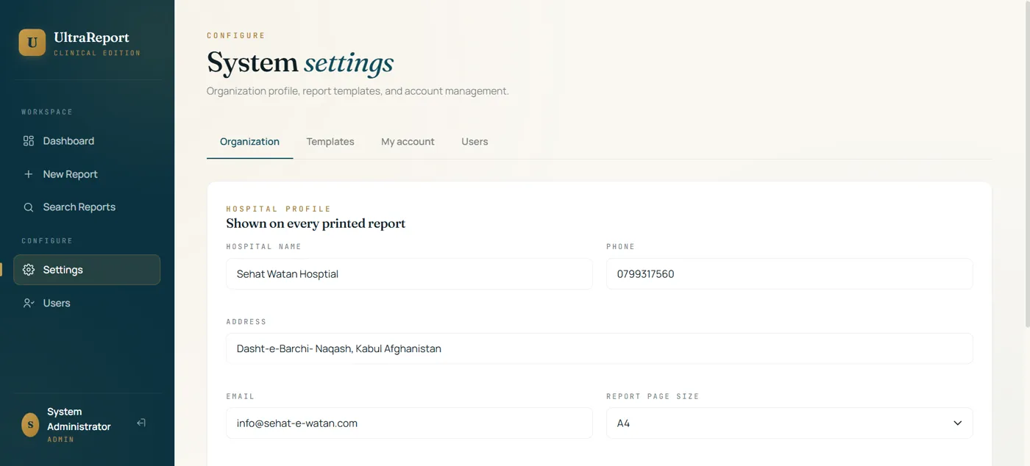Click the Dashboard grid icon
The image size is (1030, 466).
pyautogui.click(x=29, y=141)
